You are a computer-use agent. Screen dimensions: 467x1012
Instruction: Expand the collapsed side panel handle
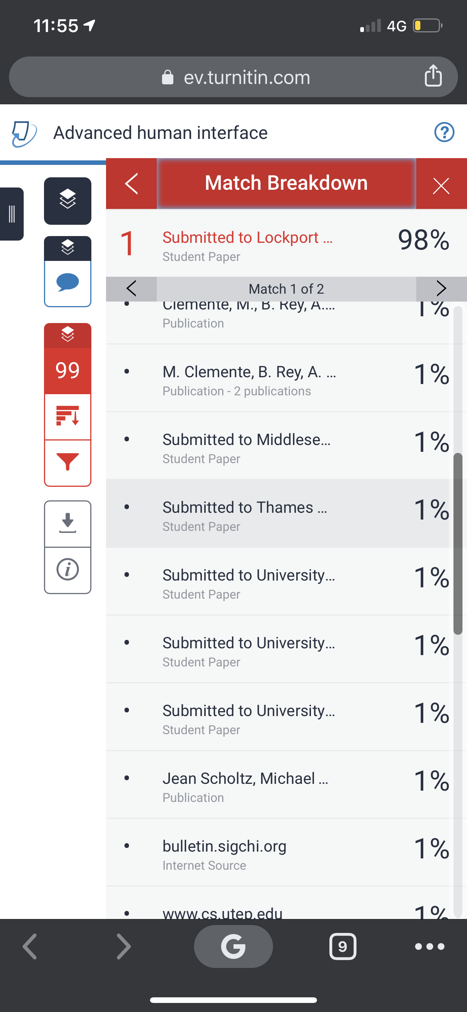tap(12, 214)
